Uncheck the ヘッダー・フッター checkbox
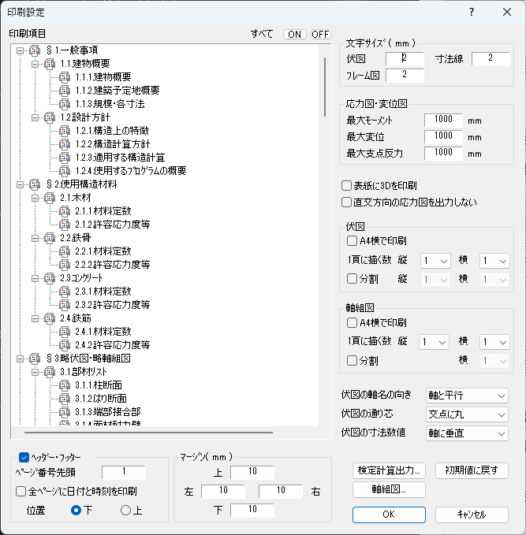 click(24, 457)
